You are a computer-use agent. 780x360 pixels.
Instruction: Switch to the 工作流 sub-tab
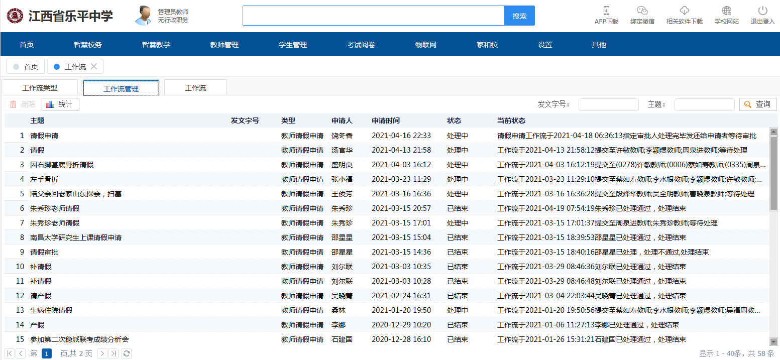tap(195, 88)
